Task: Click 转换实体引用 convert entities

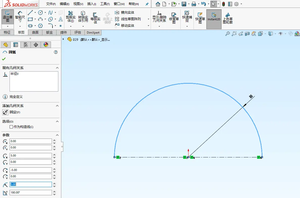Action: 83,17
